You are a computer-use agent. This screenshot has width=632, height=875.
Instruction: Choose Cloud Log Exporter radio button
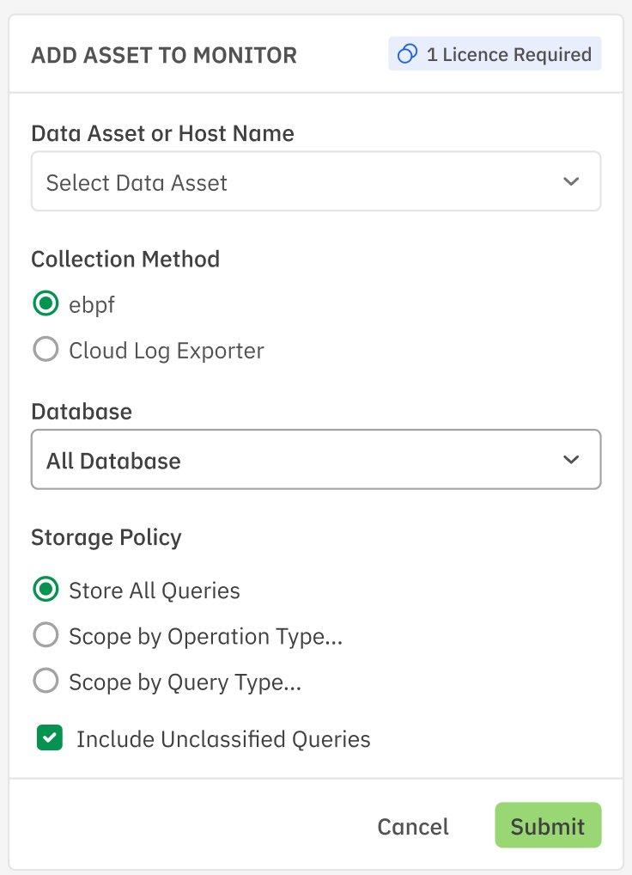[46, 350]
